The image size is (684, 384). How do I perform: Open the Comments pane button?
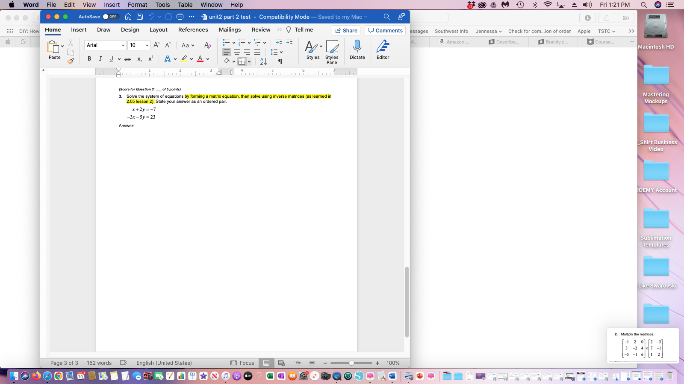point(385,30)
